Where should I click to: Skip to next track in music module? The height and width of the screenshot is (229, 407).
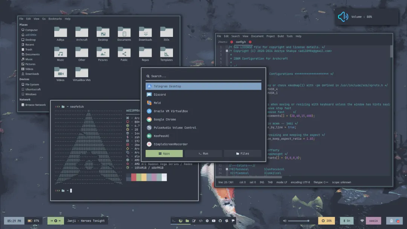(x=60, y=221)
